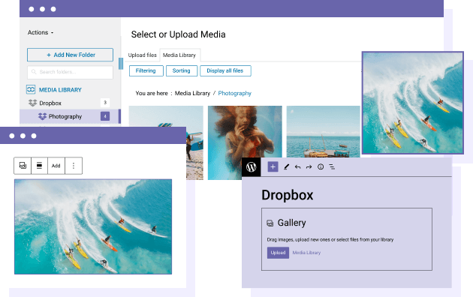Click the Dropbox icon beside Photography

tap(43, 116)
